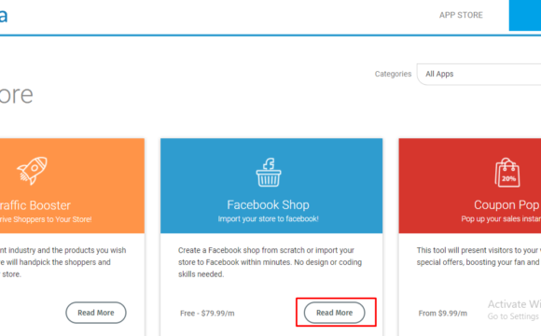Click Read More on Facebook Shop card

[x=334, y=313]
